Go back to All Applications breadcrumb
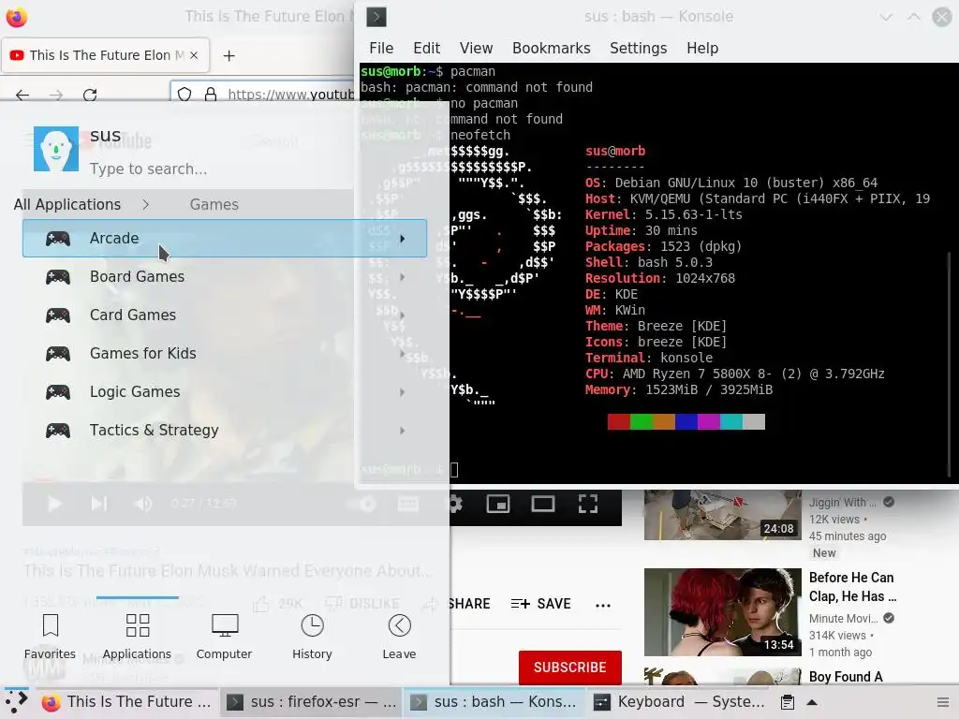 click(x=67, y=204)
